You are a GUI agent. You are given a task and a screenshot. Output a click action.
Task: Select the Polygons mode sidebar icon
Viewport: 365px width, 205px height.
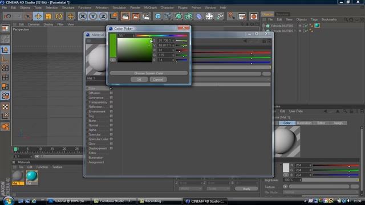[5, 87]
